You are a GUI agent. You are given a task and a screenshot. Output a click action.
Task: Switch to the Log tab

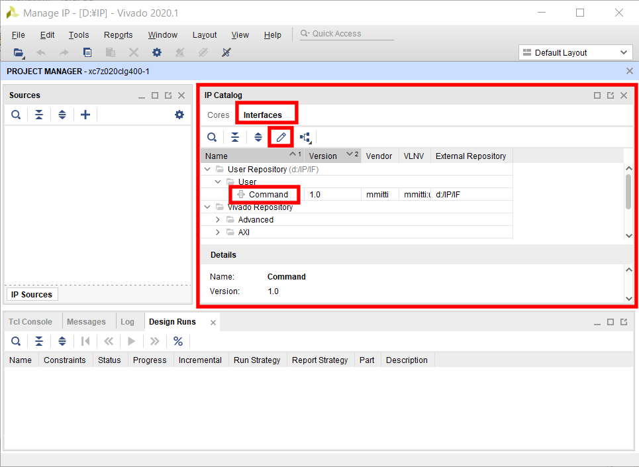[x=127, y=322]
